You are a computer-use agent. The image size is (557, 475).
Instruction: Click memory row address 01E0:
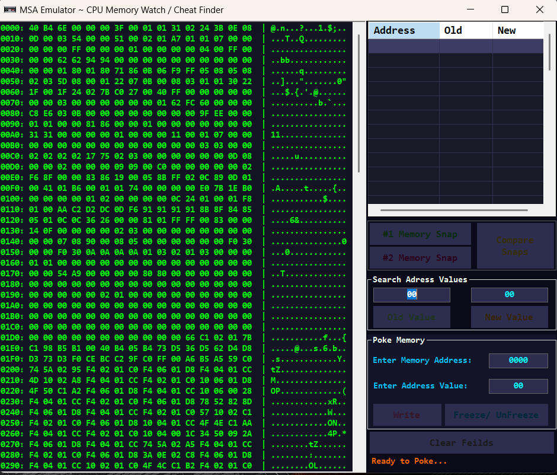pos(12,348)
